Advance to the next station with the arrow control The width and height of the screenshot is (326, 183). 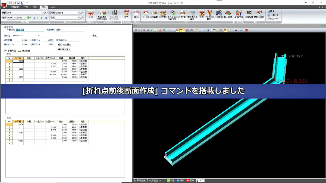click(42, 18)
